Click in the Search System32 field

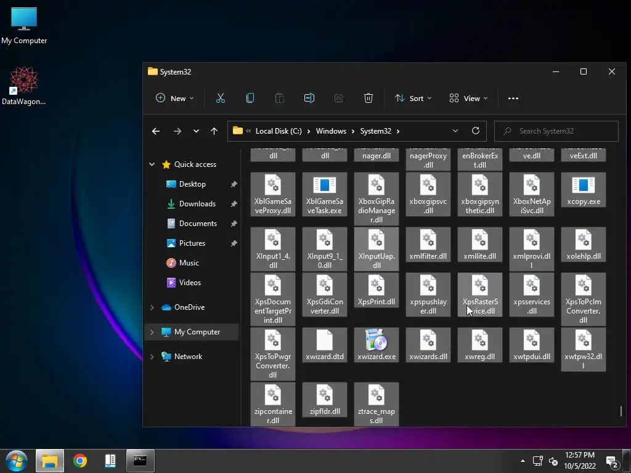(556, 131)
